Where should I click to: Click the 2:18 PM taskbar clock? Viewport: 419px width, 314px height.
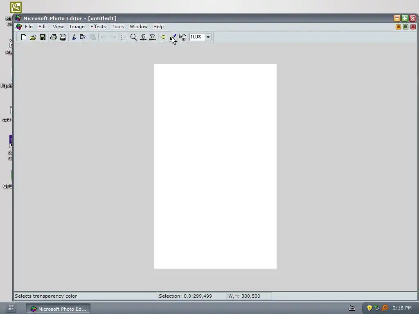point(402,308)
